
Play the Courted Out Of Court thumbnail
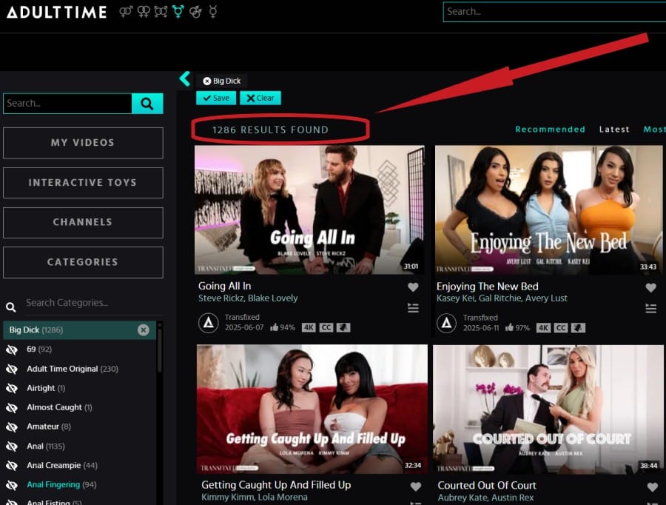[548, 409]
